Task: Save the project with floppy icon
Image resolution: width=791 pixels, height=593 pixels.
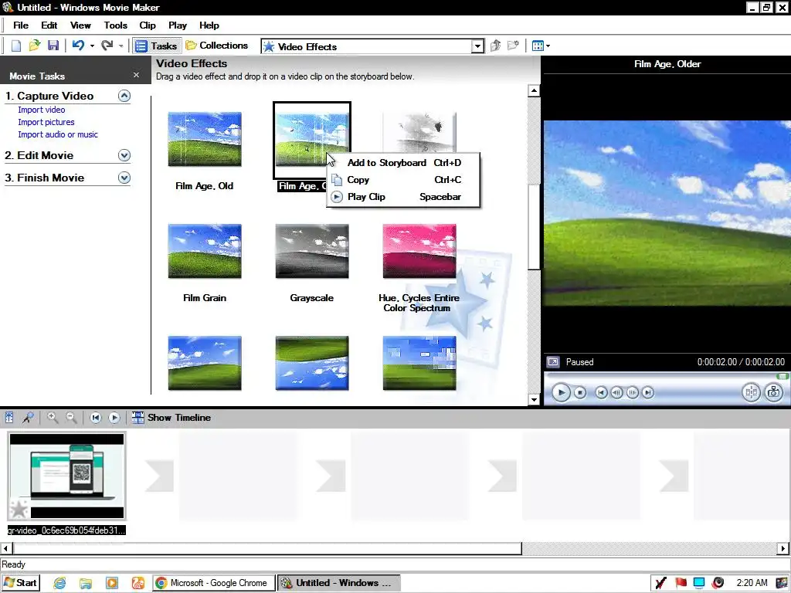Action: tap(53, 46)
